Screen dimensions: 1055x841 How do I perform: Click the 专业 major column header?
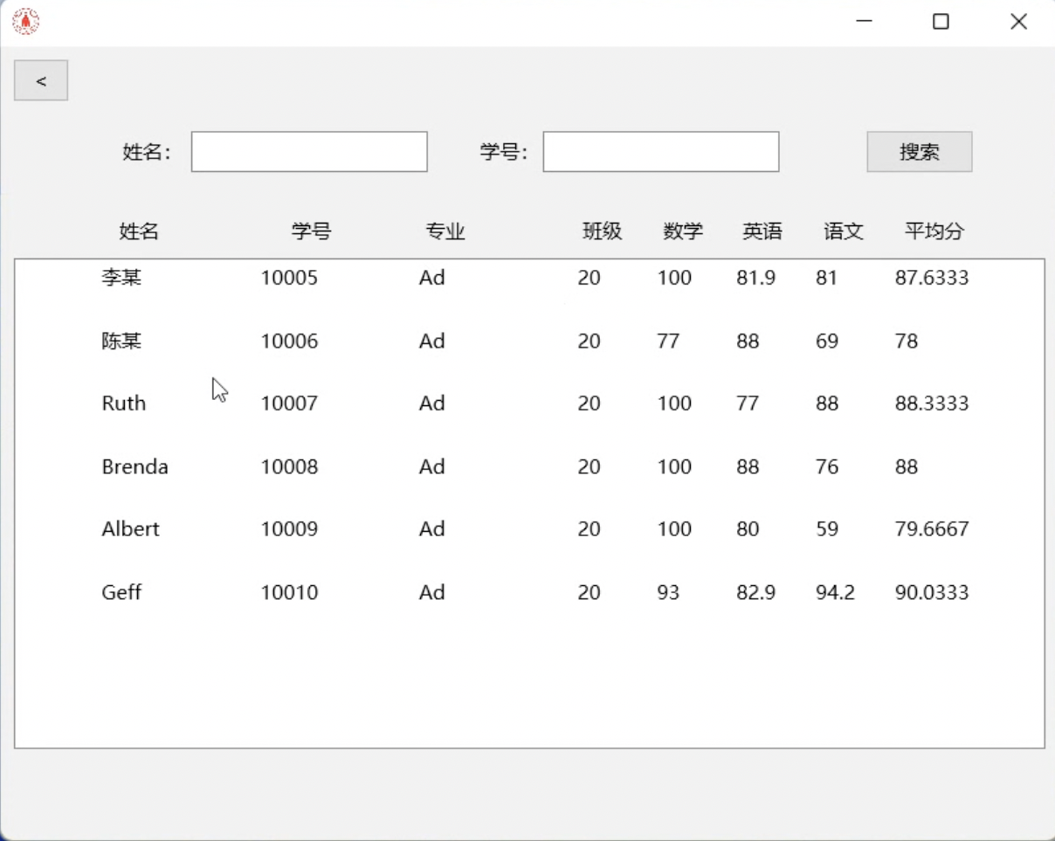coord(445,231)
